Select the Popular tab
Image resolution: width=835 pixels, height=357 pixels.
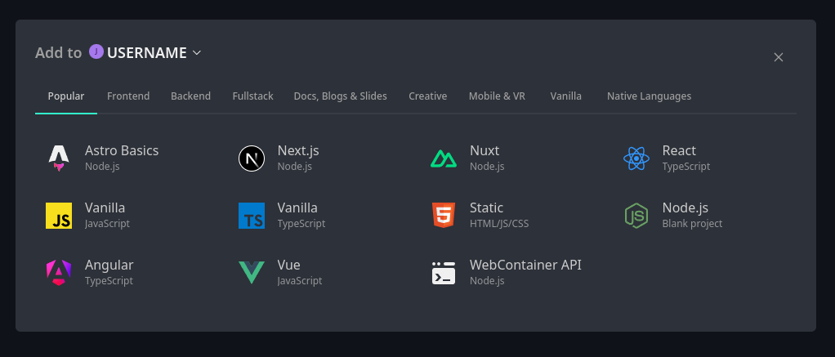66,96
